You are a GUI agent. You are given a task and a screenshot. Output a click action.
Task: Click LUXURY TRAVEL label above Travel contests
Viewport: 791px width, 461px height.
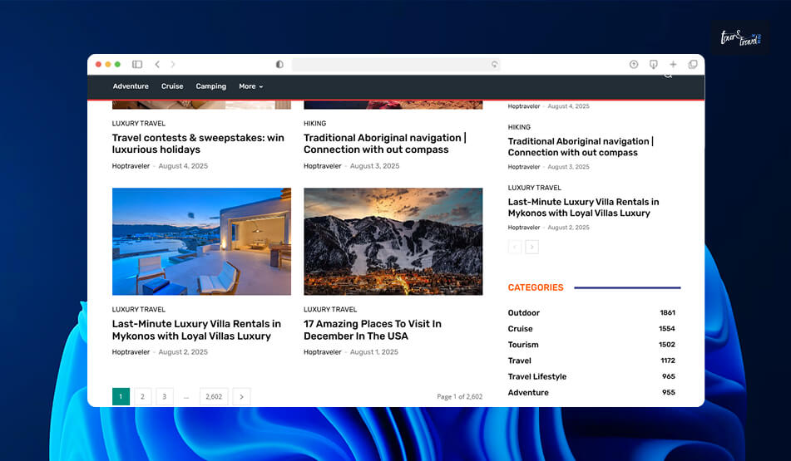(139, 123)
